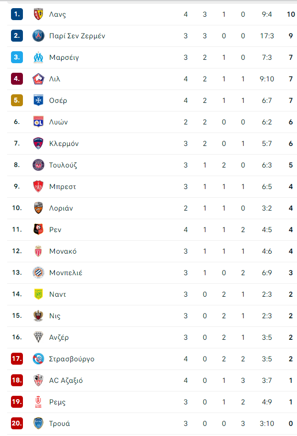Click the Lille LOSC crest
Viewport: 297px width, 436px height.
click(38, 79)
